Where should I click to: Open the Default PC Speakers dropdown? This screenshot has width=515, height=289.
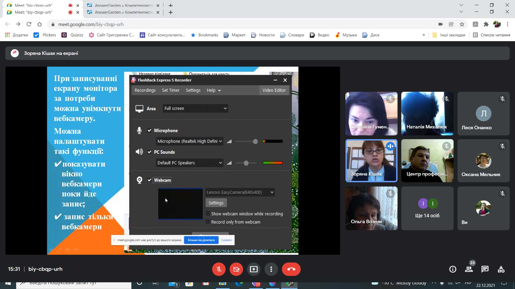tap(189, 163)
